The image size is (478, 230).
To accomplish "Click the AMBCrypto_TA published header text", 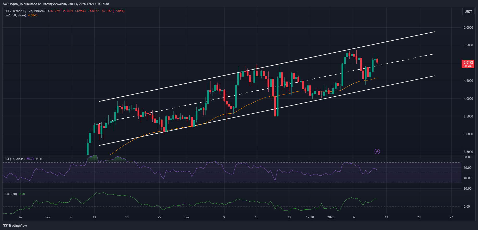I will click(x=55, y=4).
